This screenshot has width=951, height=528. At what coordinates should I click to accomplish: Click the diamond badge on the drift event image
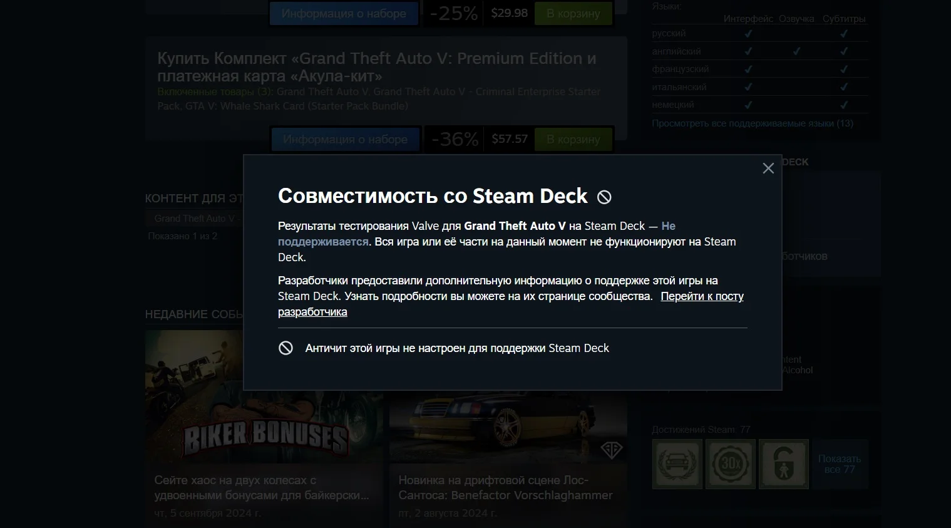(611, 449)
